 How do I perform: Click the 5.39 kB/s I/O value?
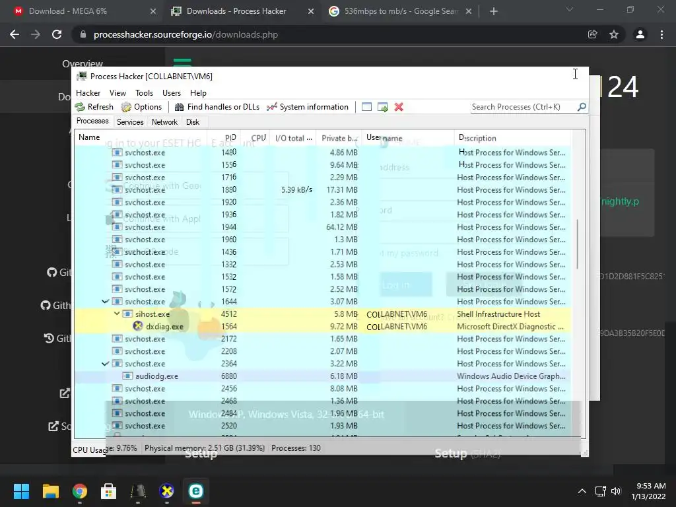coord(296,189)
